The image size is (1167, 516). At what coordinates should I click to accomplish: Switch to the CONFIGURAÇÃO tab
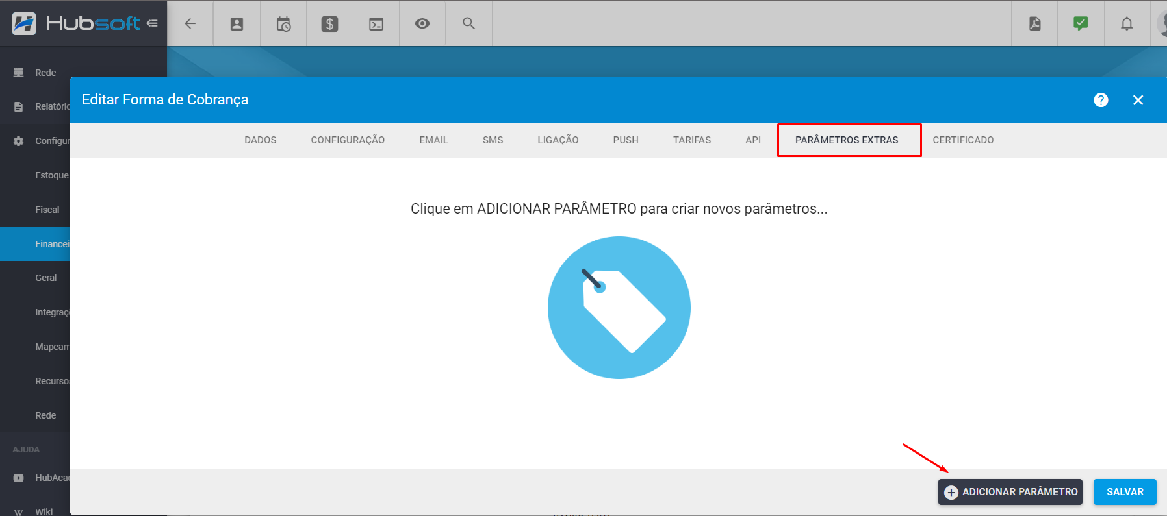348,140
